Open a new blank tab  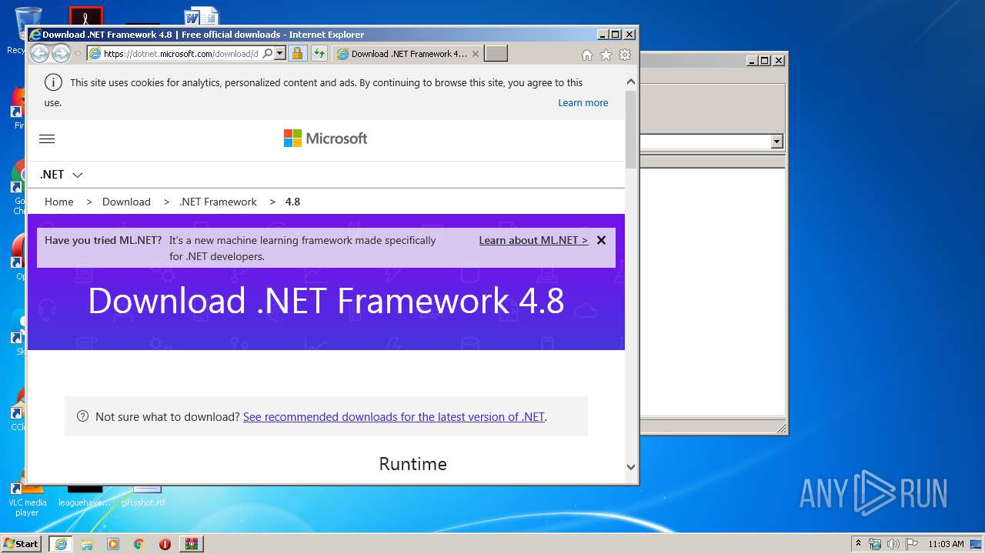point(496,54)
